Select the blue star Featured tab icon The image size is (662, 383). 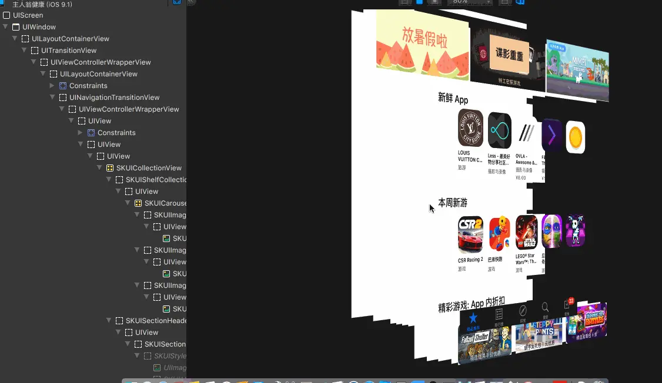[473, 318]
